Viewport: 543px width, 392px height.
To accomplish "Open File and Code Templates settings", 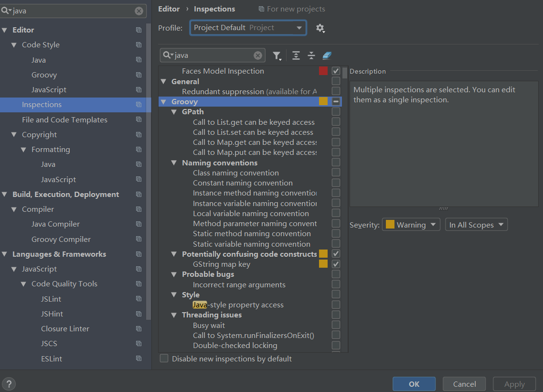I will pyautogui.click(x=64, y=120).
